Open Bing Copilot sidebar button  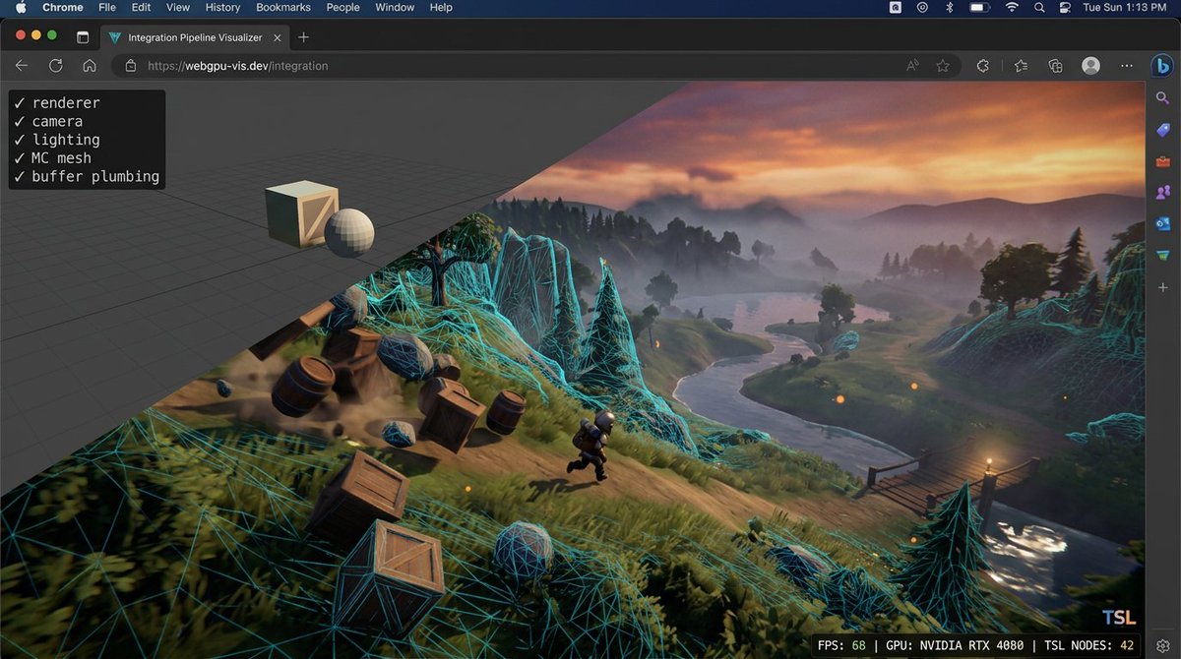[1162, 66]
